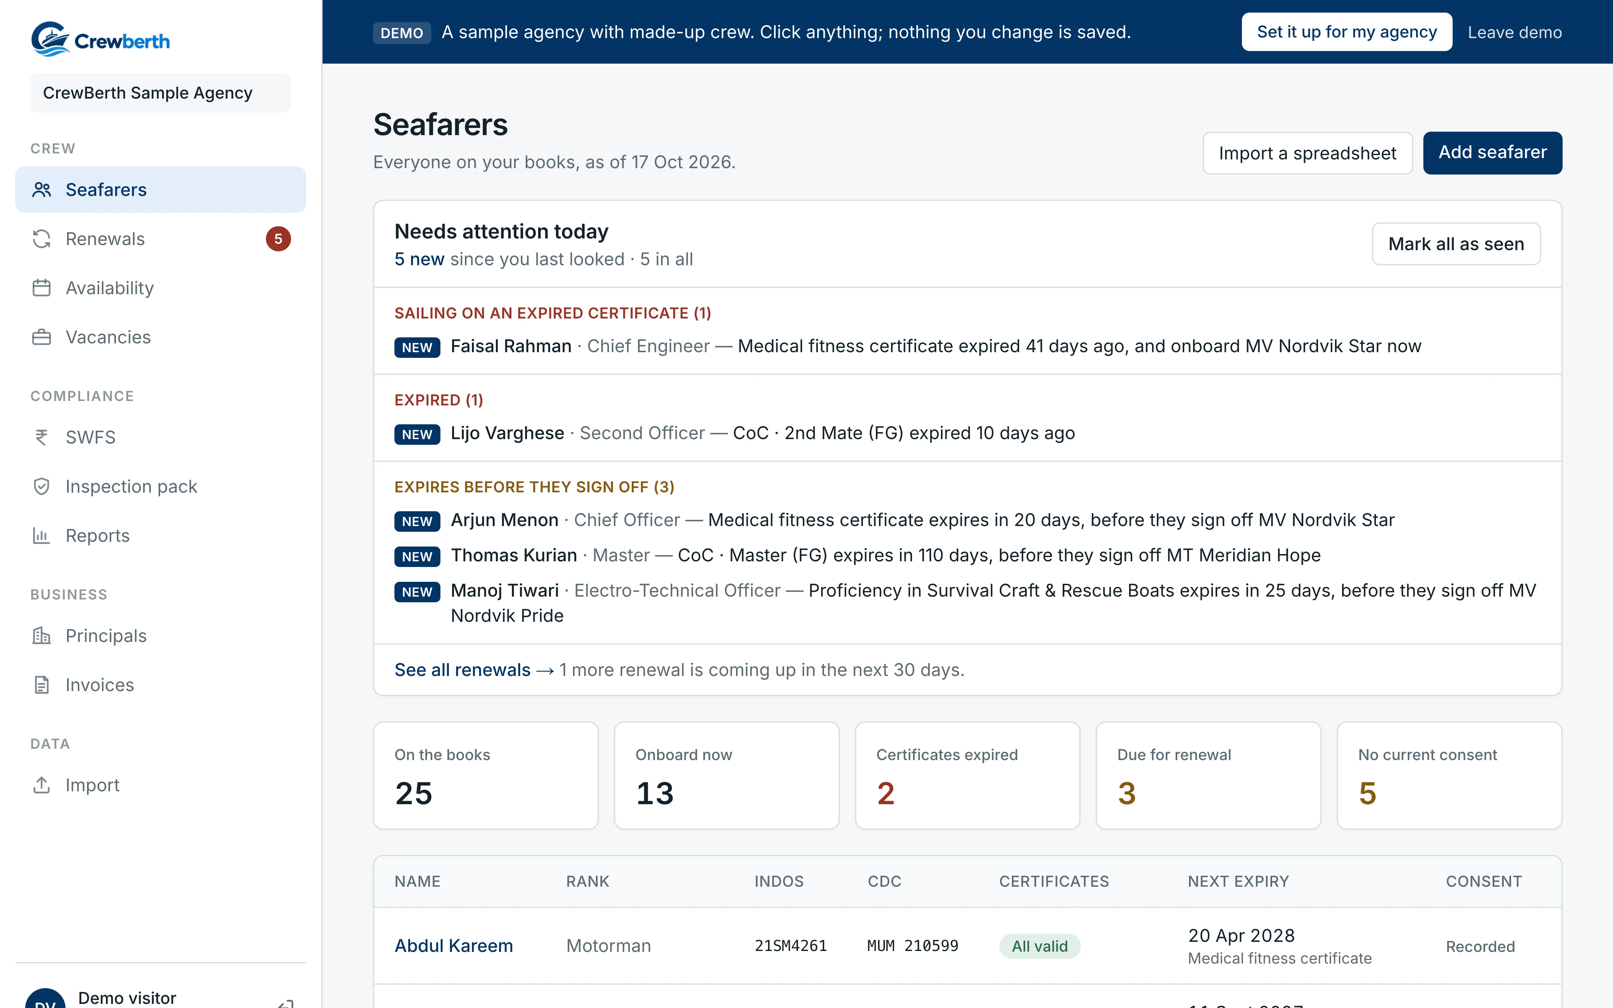This screenshot has height=1008, width=1613.
Task: Click the No current consent card
Action: pyautogui.click(x=1450, y=775)
